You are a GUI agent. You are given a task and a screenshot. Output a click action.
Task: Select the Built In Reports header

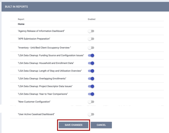coord(16,7)
